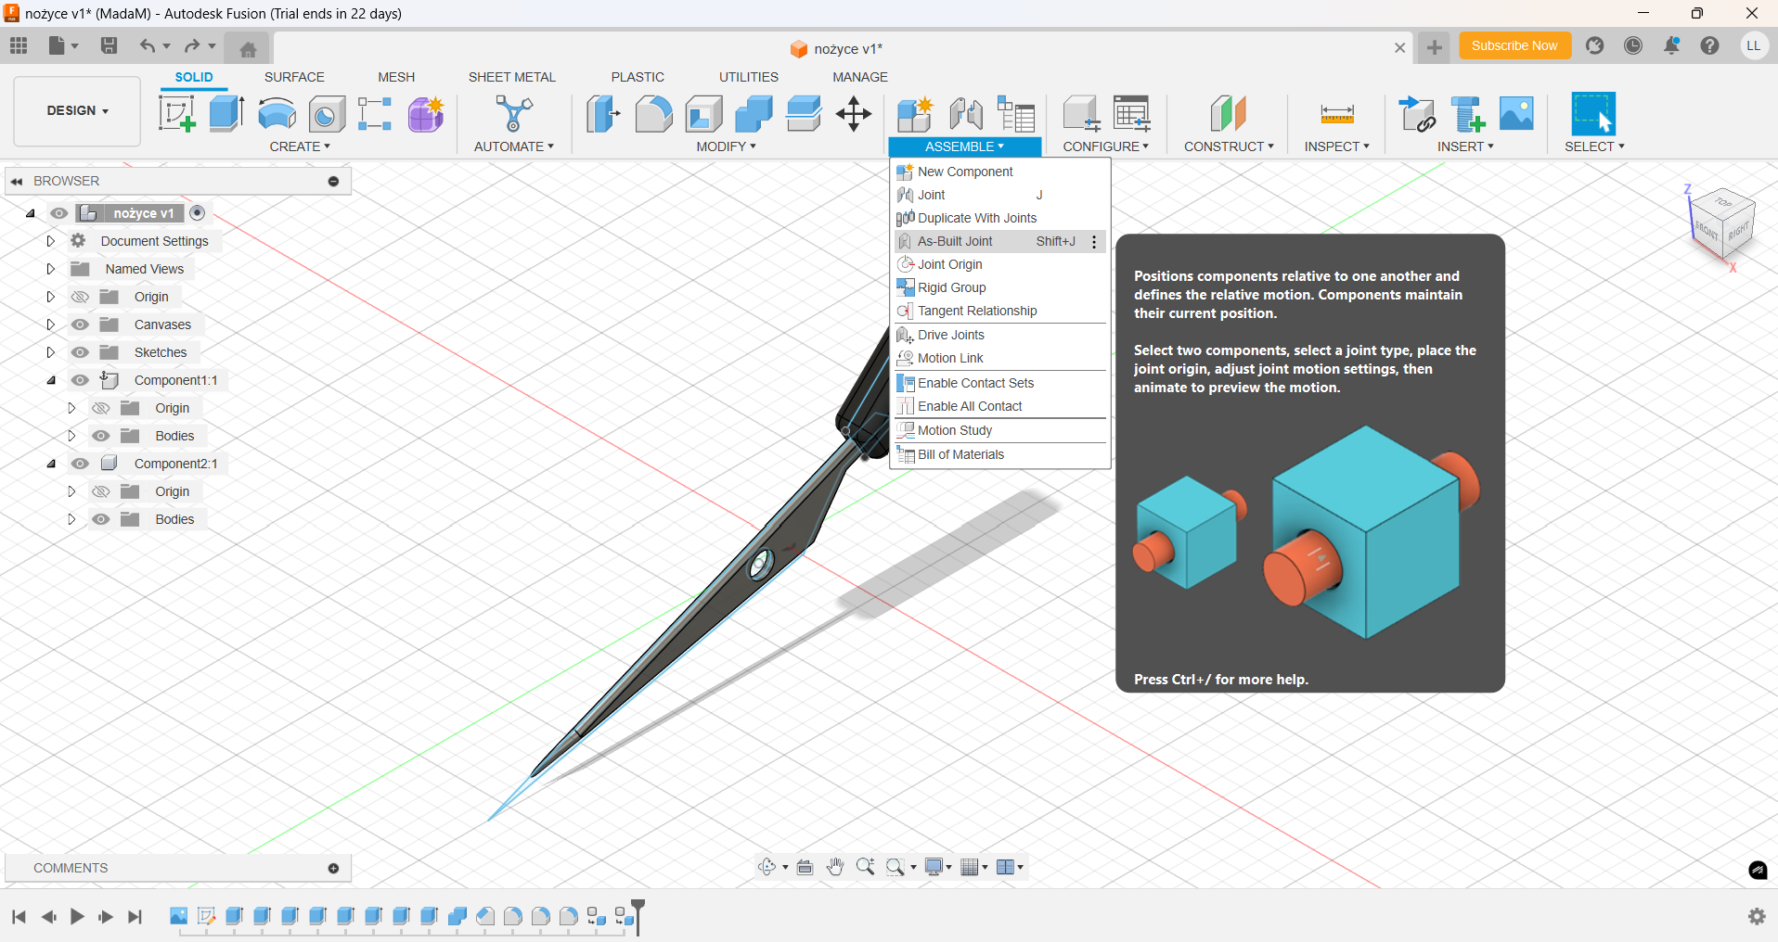Activate the Select tool icon
This screenshot has height=942, width=1778.
pyautogui.click(x=1593, y=114)
